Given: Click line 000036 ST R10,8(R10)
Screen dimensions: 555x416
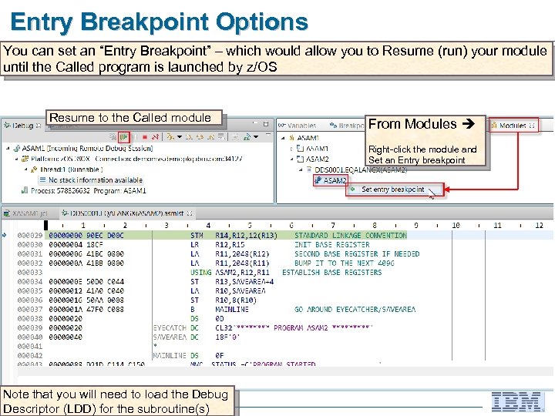Looking at the screenshot, I should pos(224,300).
